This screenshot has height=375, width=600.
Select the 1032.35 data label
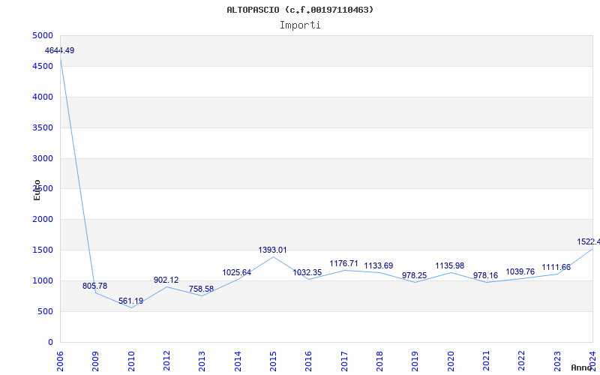[307, 272]
